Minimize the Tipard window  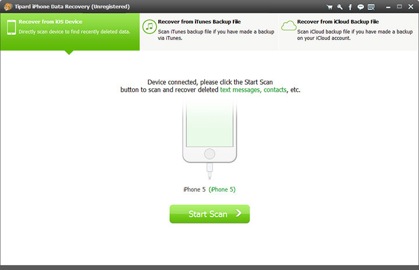tap(388, 7)
